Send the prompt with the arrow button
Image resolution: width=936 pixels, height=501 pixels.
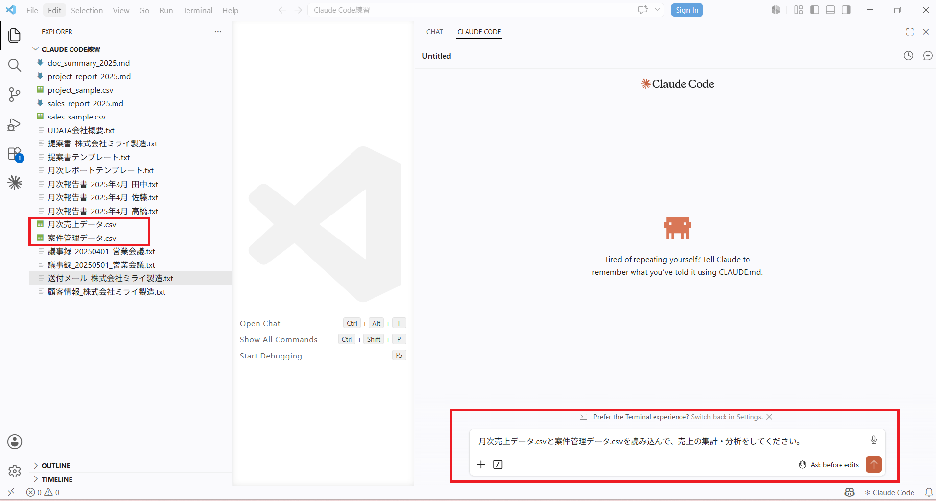click(x=874, y=464)
